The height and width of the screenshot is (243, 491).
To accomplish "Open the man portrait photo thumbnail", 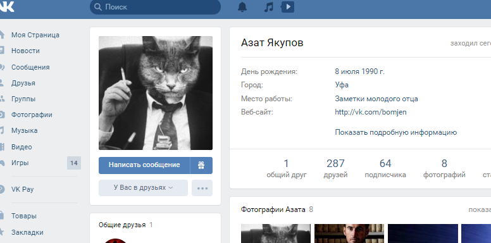I will pyautogui.click(x=349, y=234).
